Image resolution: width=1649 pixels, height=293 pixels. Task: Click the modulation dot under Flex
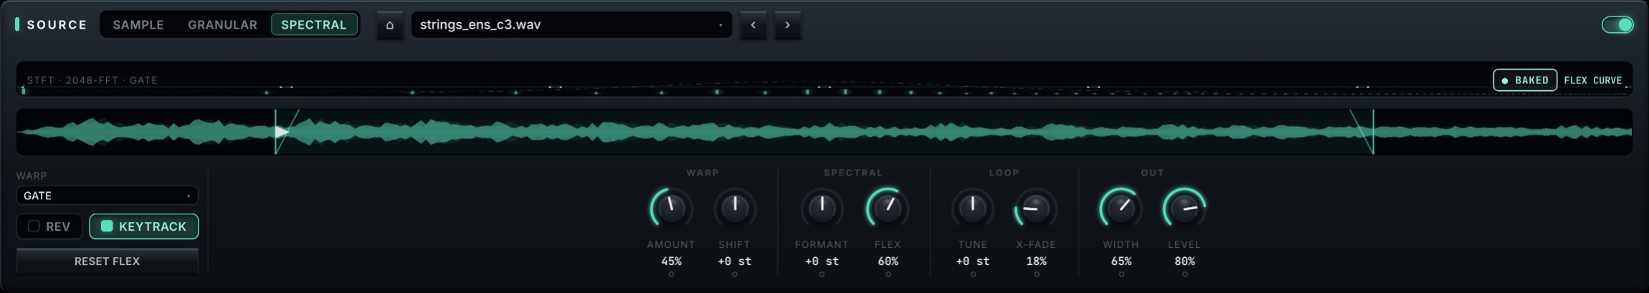coord(888,274)
